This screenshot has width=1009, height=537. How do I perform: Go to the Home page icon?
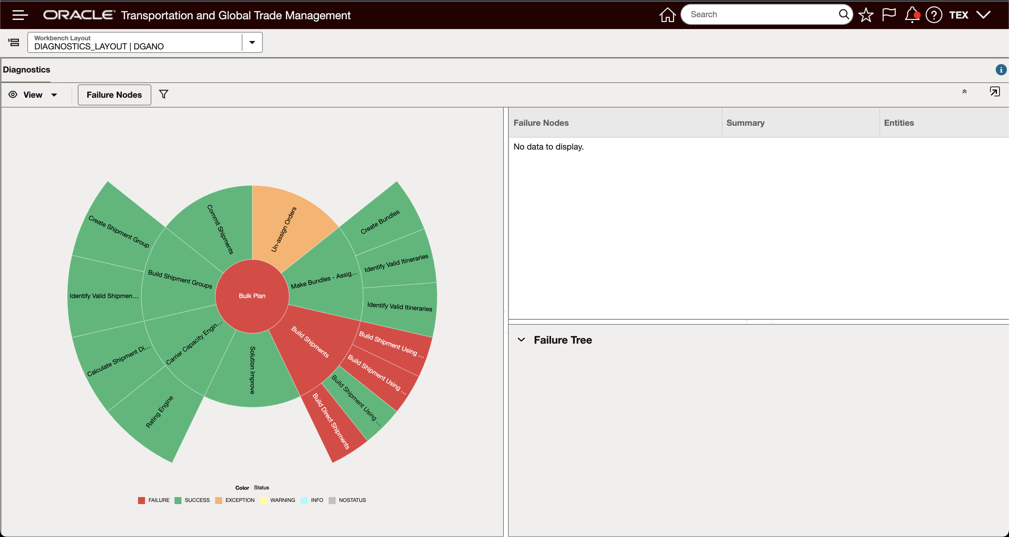pyautogui.click(x=667, y=15)
